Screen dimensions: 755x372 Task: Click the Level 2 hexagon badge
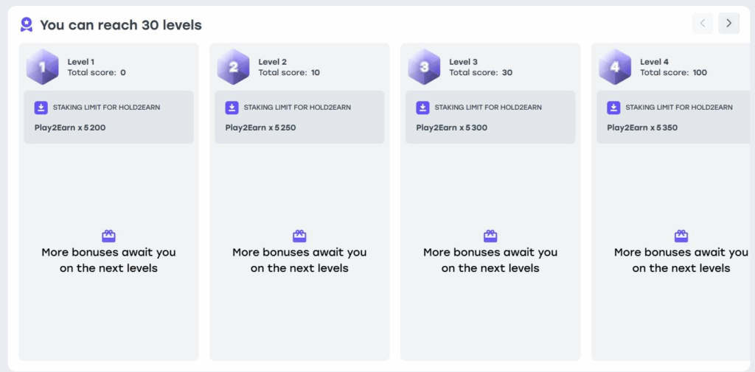[x=233, y=67]
